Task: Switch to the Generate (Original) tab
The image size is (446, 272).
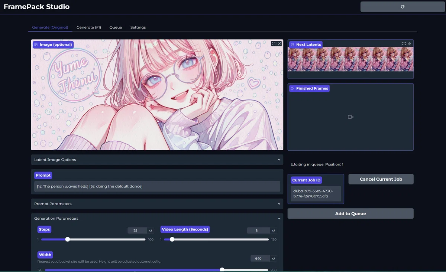Action: pos(50,27)
